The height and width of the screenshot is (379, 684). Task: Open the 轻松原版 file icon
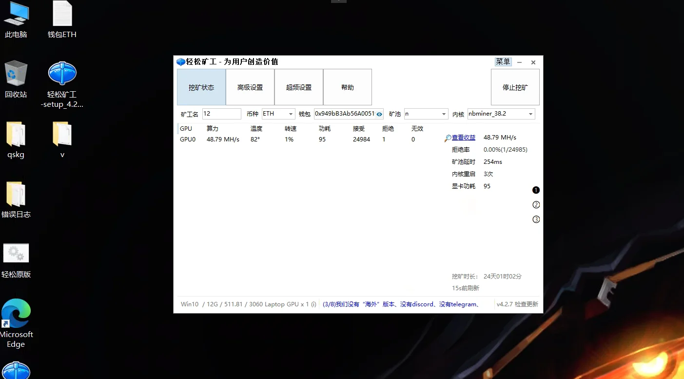[x=16, y=259]
